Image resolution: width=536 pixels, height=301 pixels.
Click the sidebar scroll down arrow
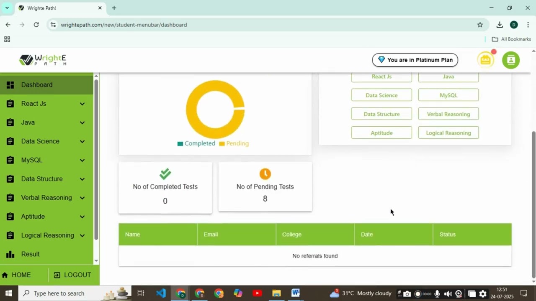96,261
